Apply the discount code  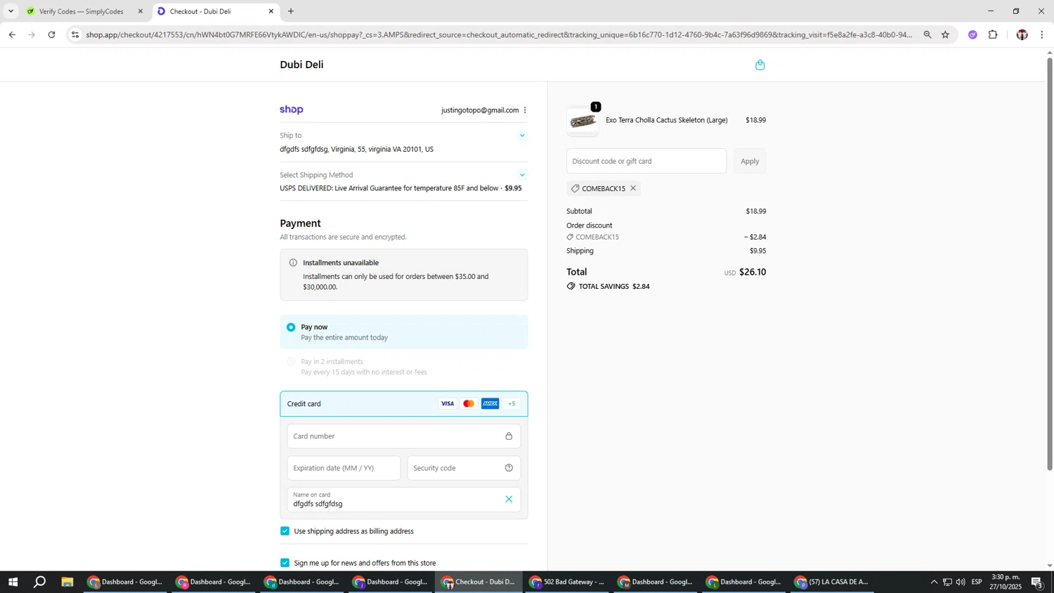pyautogui.click(x=750, y=161)
